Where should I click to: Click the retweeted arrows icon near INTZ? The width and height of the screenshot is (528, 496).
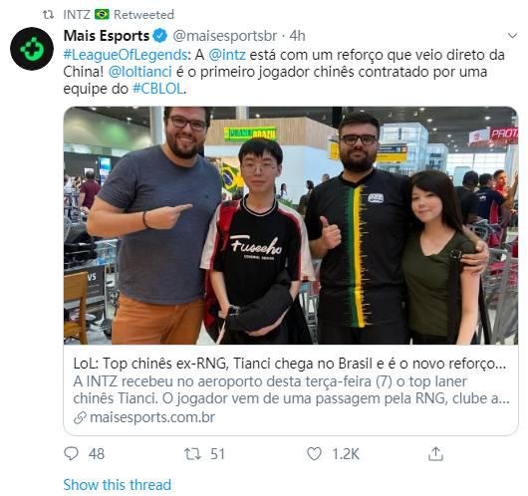coord(48,15)
